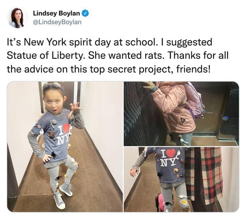Click the word "friends!" ending the tweet

click(193, 69)
